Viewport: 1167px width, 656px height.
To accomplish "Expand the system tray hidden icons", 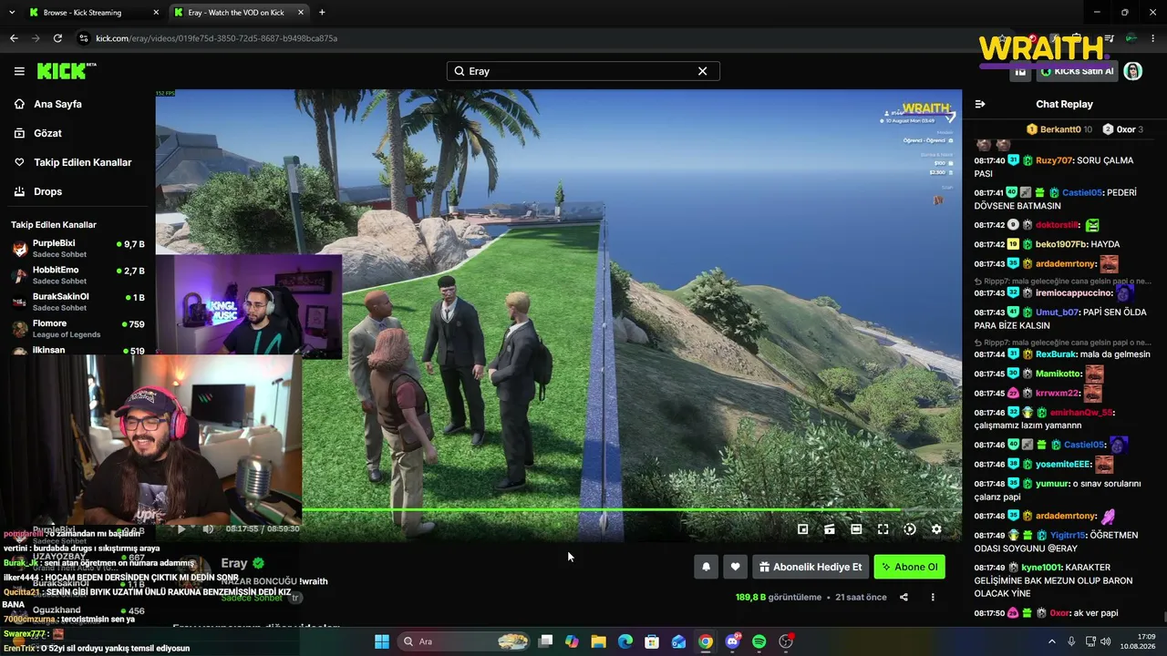I will point(1053,641).
